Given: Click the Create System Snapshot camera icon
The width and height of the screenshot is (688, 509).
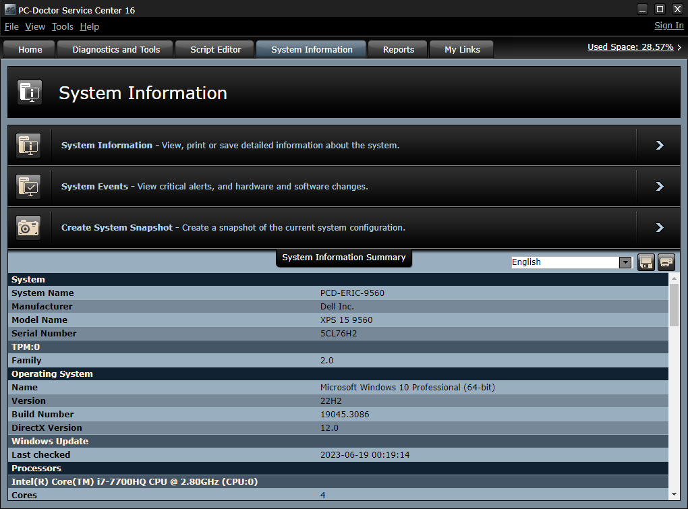Looking at the screenshot, I should pos(29,227).
